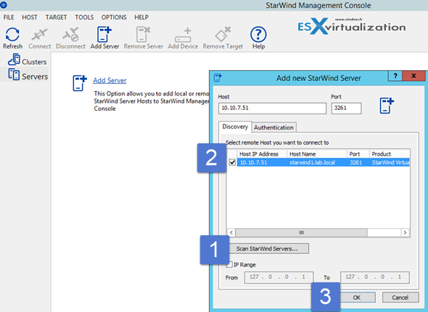Open the HOST menu
Image resolution: width=428 pixels, height=312 pixels.
pyautogui.click(x=30, y=17)
